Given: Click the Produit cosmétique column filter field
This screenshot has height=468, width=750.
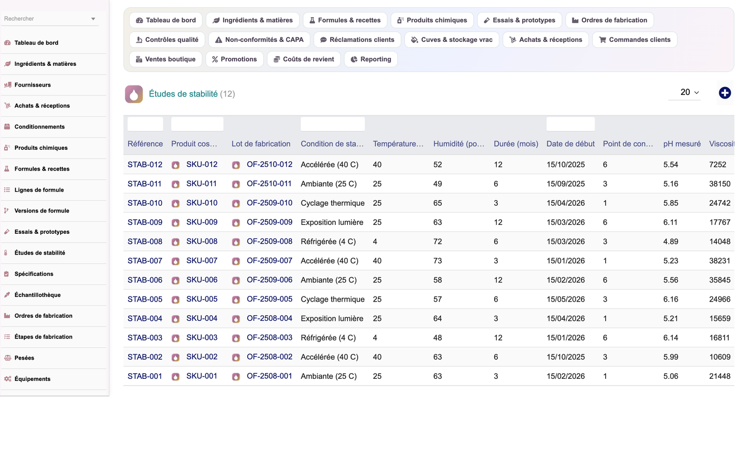Looking at the screenshot, I should (x=197, y=124).
